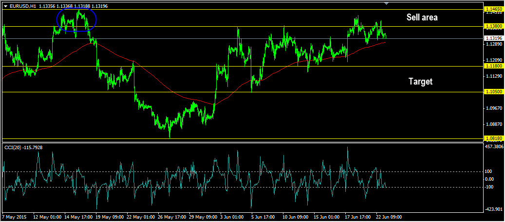Click the 1.11290 price scale value
The width and height of the screenshot is (505, 222).
tap(494, 76)
